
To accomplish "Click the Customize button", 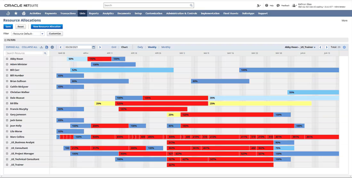I will point(55,34).
